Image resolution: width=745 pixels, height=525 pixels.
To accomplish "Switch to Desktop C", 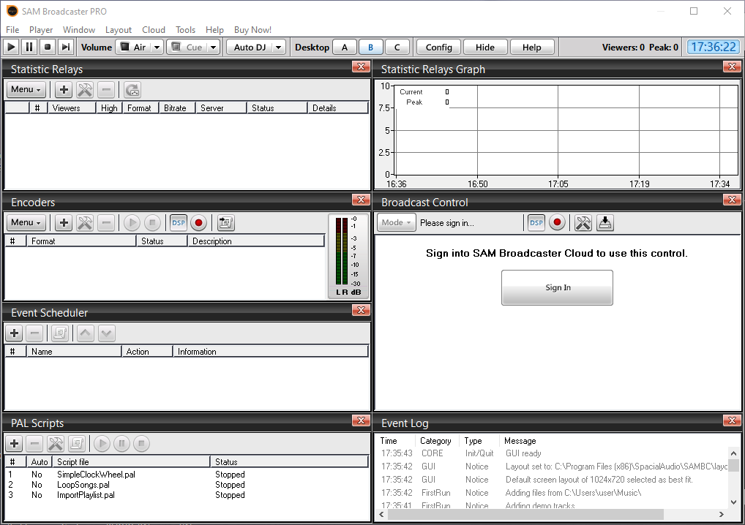I will pos(397,47).
